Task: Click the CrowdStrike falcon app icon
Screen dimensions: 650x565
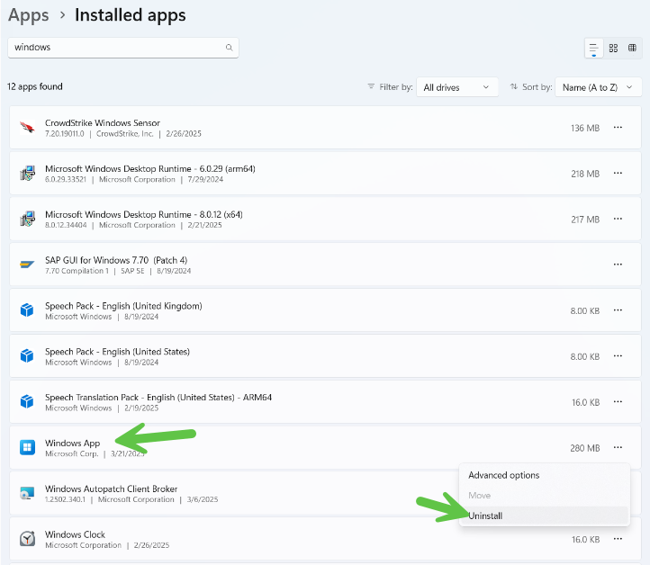Action: pos(27,128)
